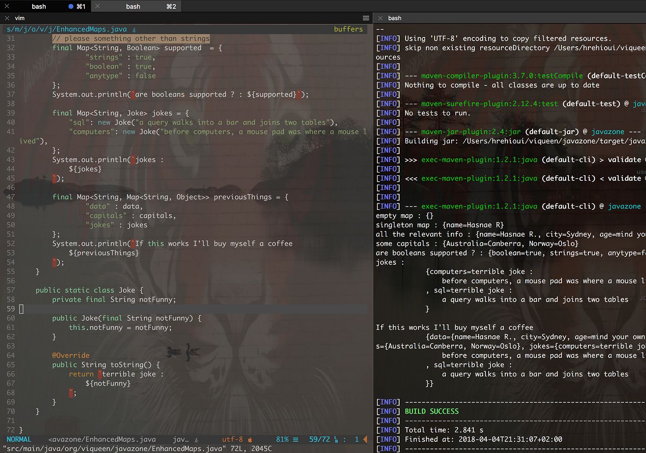The width and height of the screenshot is (646, 453).
Task: Click the lines icon next to the 81% indicator
Action: click(295, 439)
